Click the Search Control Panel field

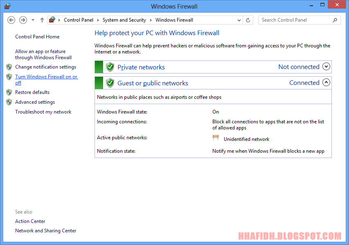295,20
